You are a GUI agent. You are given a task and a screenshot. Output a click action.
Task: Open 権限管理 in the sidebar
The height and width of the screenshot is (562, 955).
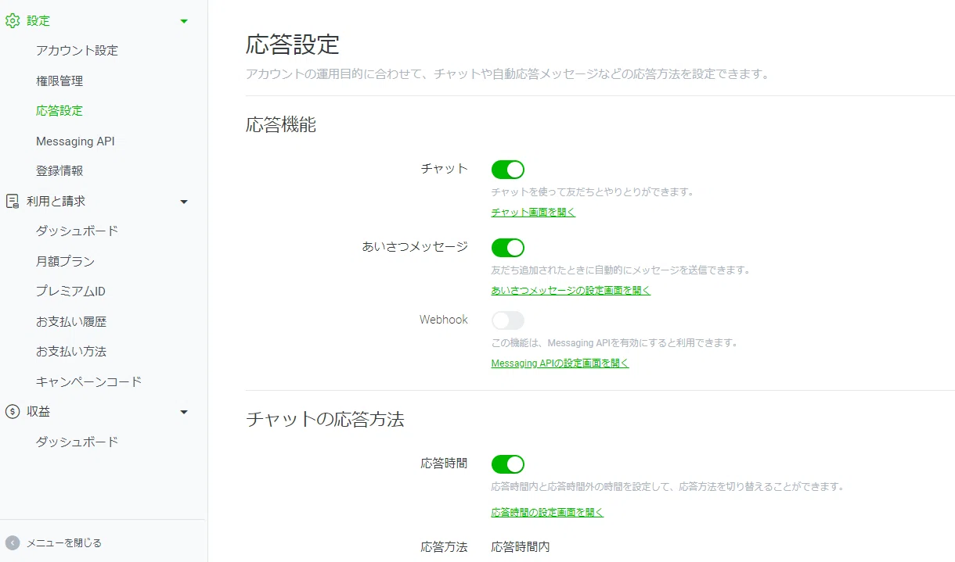pos(59,81)
